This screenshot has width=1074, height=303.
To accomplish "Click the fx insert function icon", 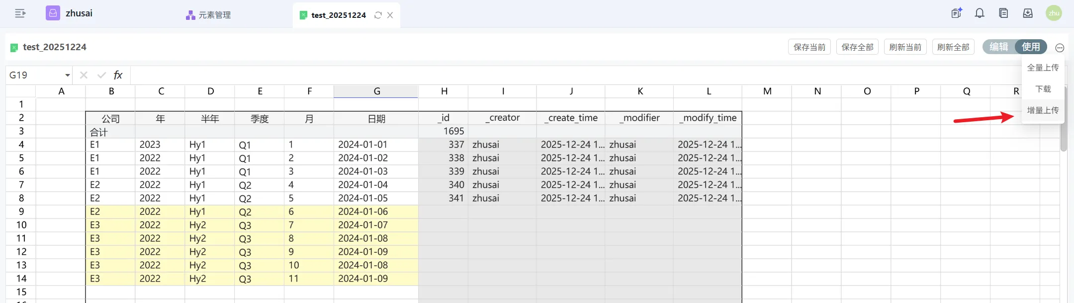I will pyautogui.click(x=118, y=75).
